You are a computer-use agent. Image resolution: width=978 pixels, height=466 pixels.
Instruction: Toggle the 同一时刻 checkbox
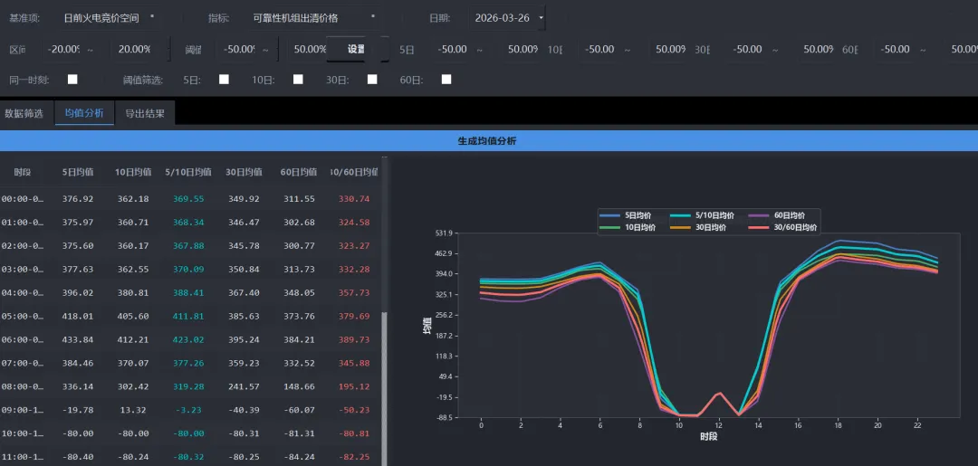coord(72,80)
